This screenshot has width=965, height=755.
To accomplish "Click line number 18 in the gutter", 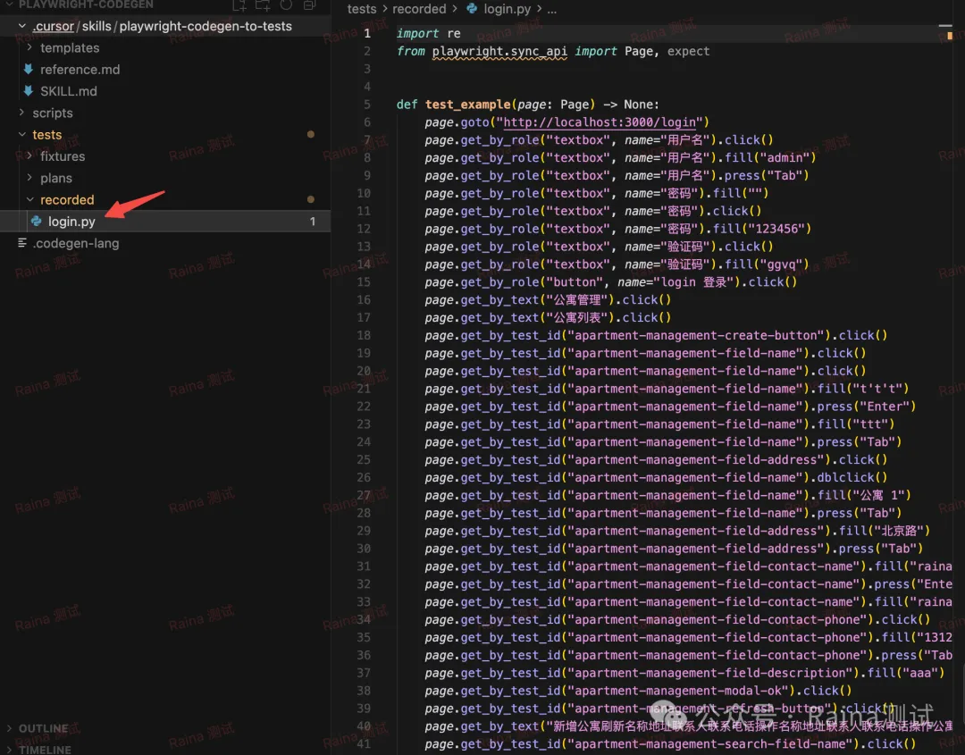I will pos(364,335).
